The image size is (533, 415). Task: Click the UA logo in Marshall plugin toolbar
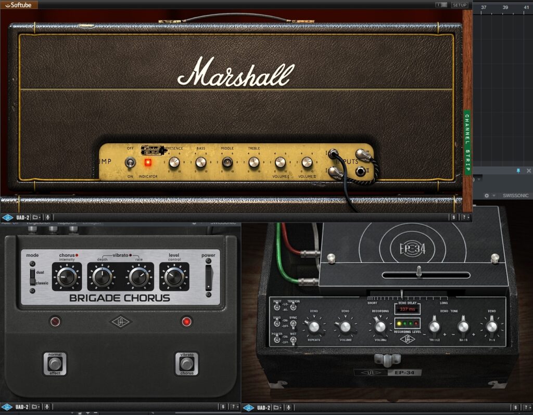[7, 217]
